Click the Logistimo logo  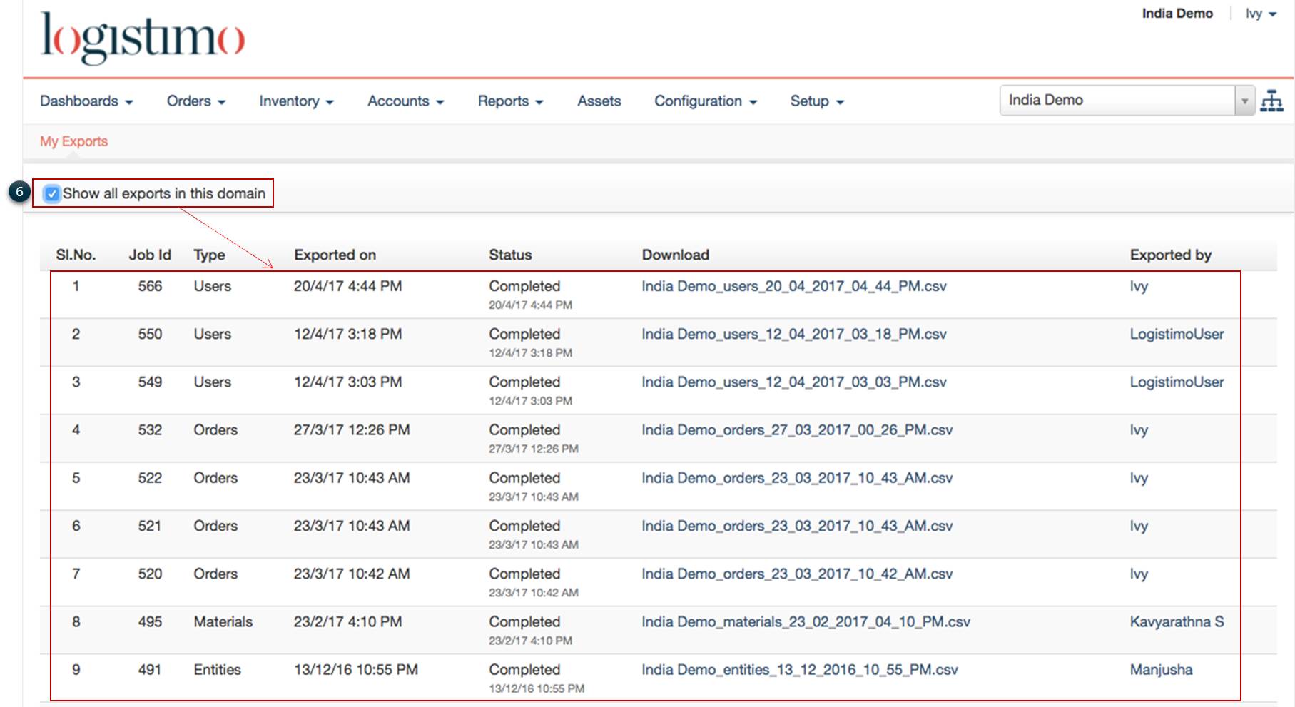point(143,39)
